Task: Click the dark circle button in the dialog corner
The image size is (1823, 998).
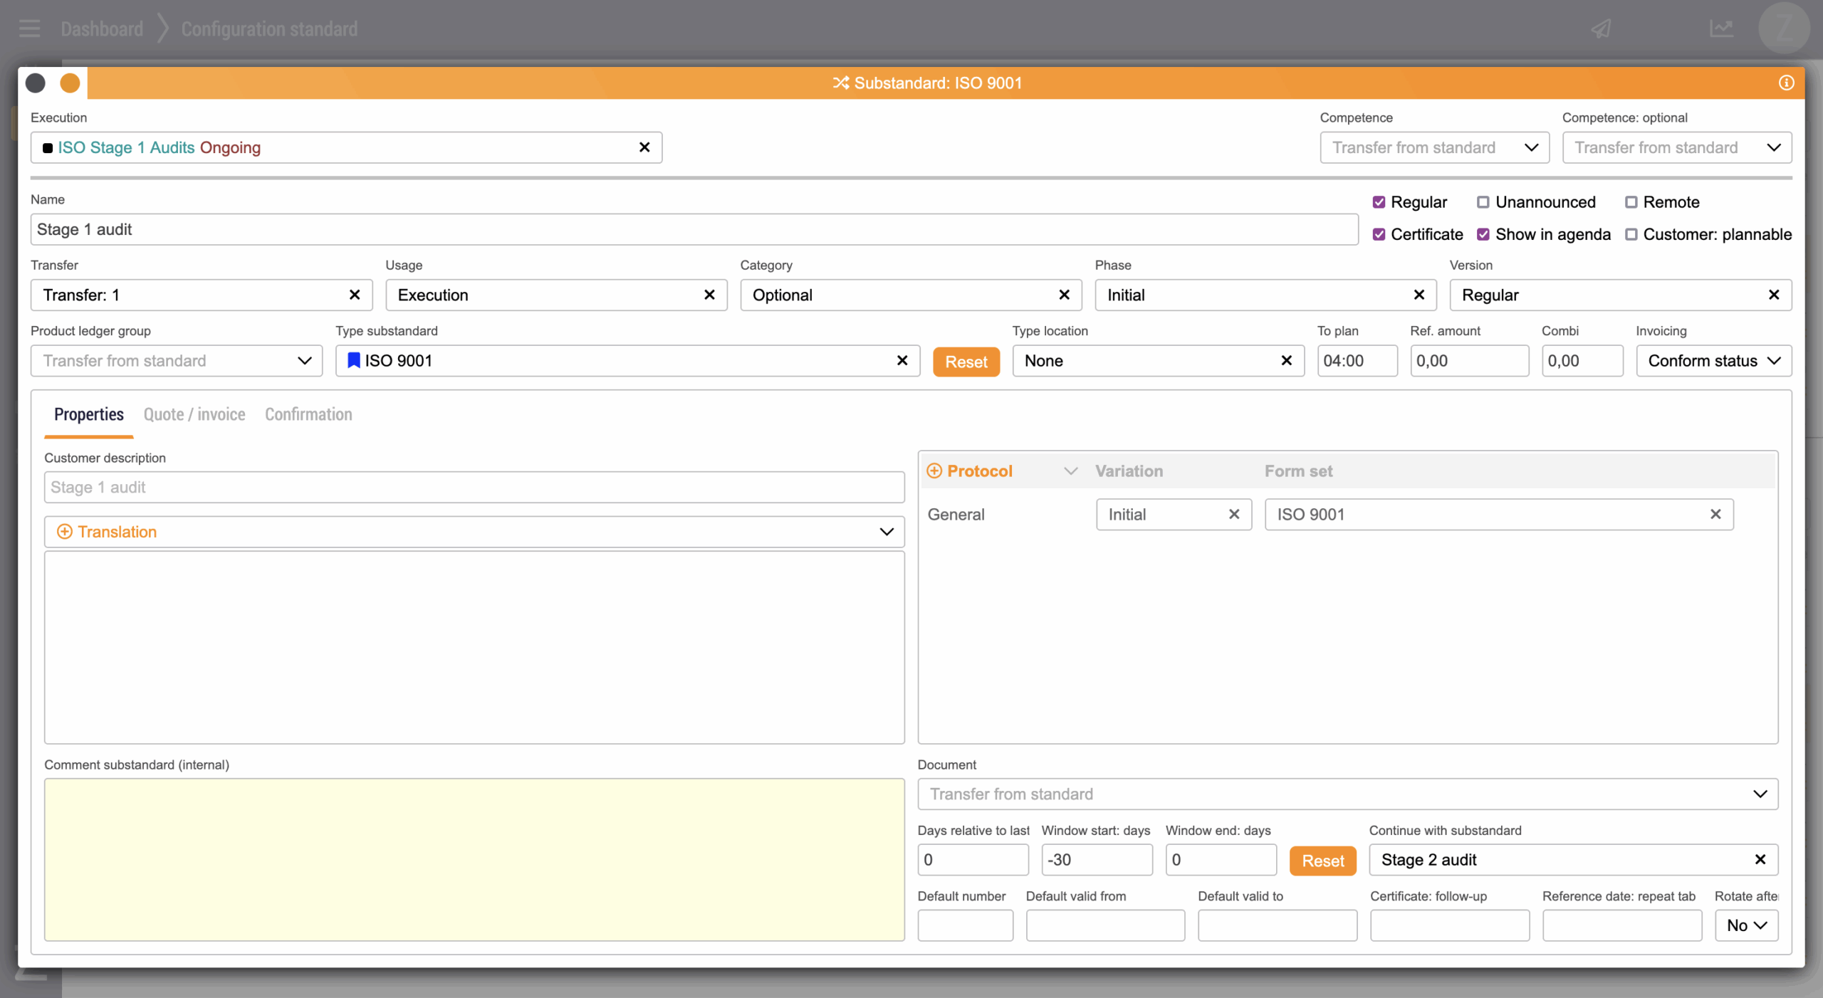Action: click(x=36, y=83)
